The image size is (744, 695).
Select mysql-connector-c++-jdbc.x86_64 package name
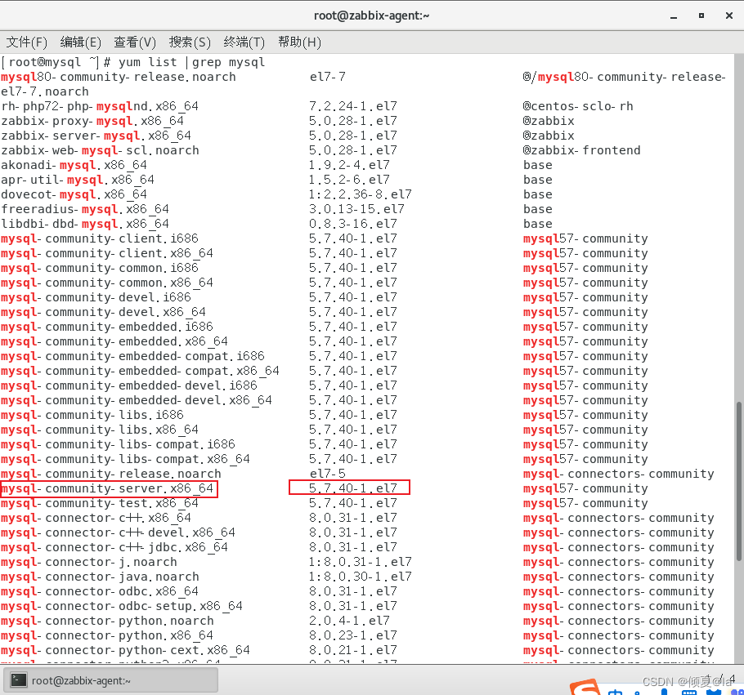pyautogui.click(x=114, y=547)
